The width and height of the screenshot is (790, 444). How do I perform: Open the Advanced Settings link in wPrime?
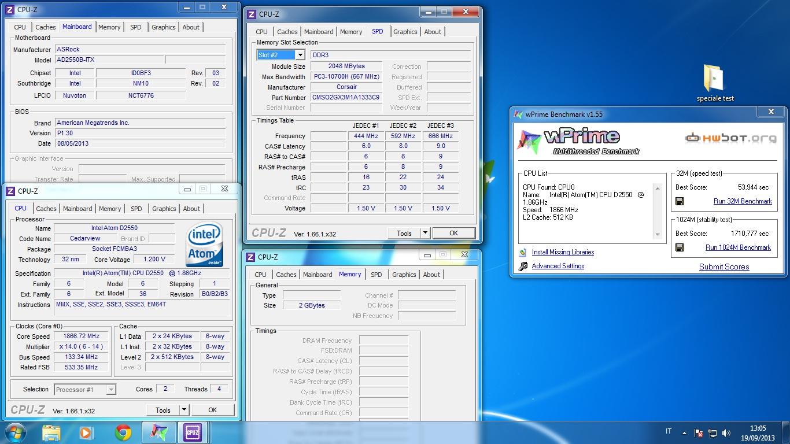point(558,266)
